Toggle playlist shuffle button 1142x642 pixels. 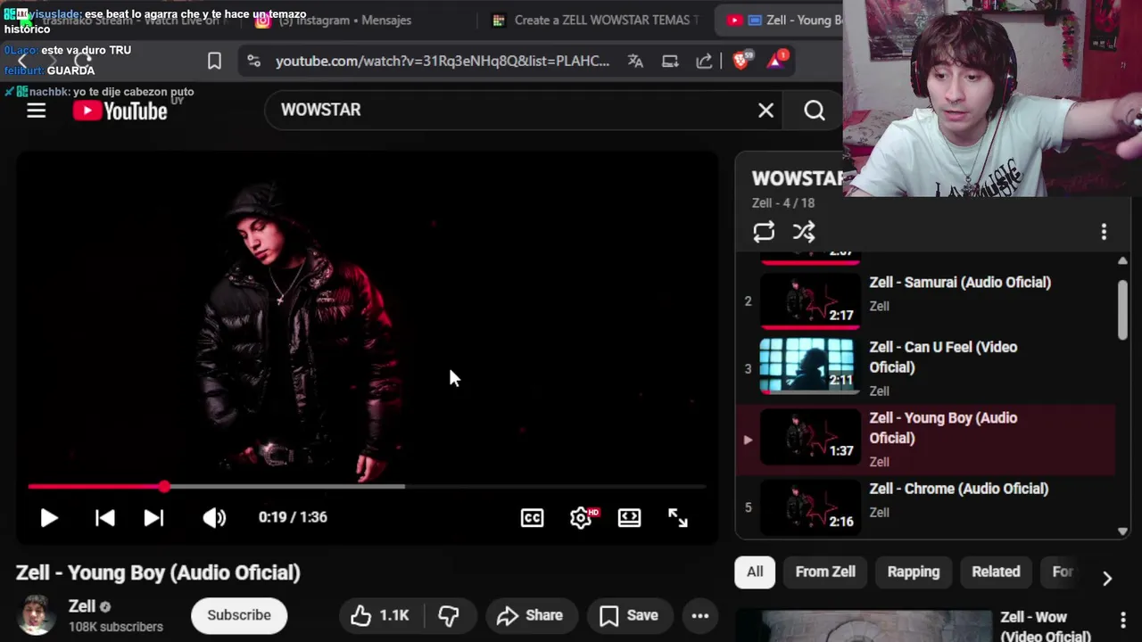pyautogui.click(x=804, y=232)
